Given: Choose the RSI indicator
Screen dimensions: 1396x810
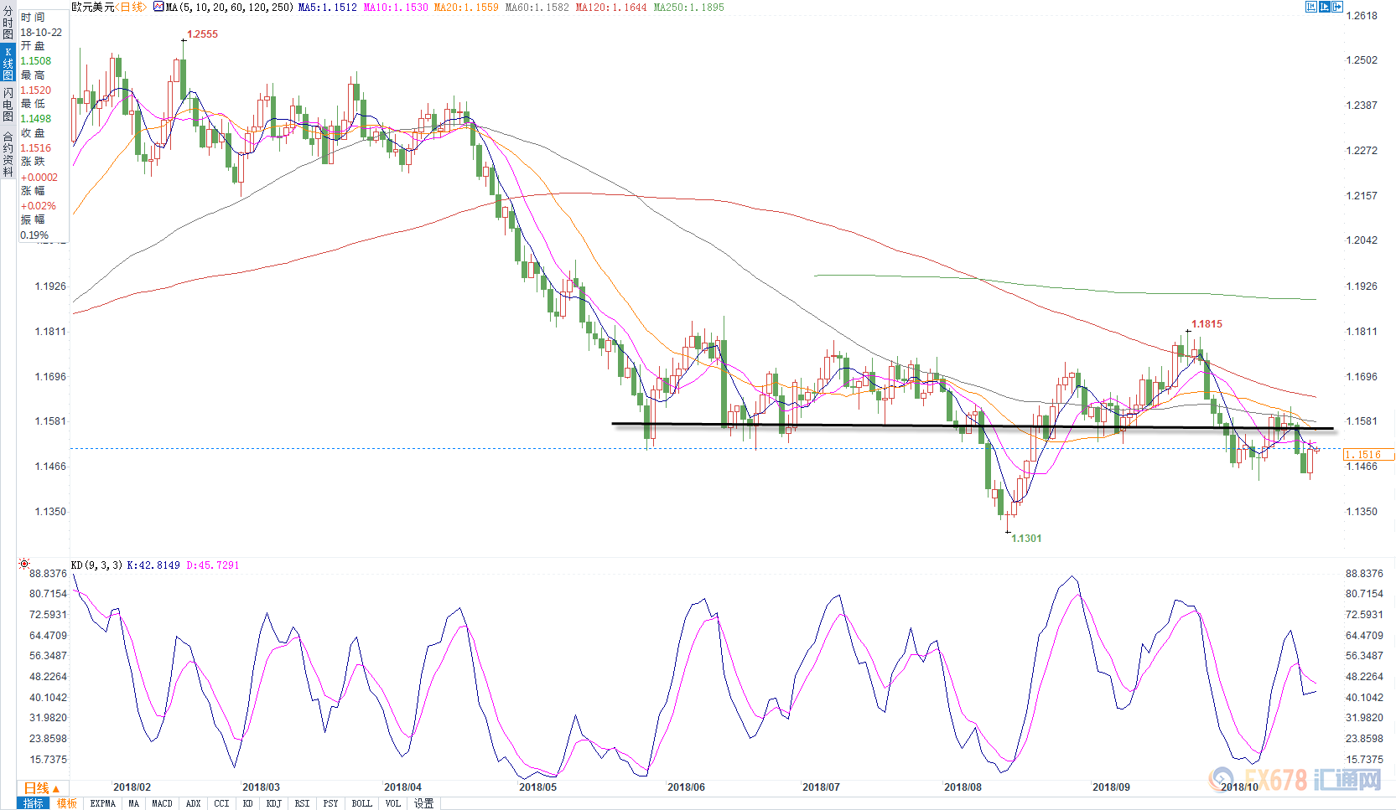Looking at the screenshot, I should pos(303,803).
